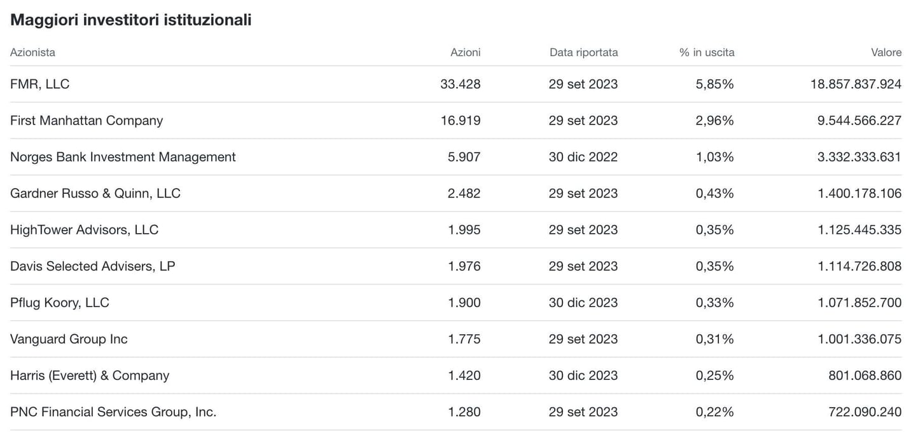Image resolution: width=916 pixels, height=437 pixels.
Task: Click the Data riportata column header
Action: [583, 52]
